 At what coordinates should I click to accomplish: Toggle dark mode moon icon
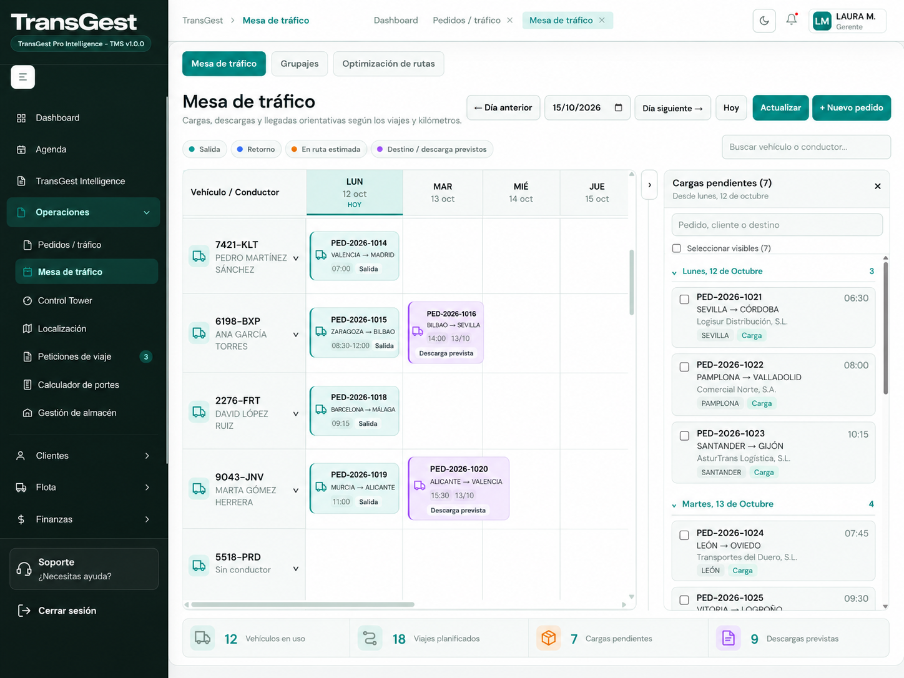point(764,21)
